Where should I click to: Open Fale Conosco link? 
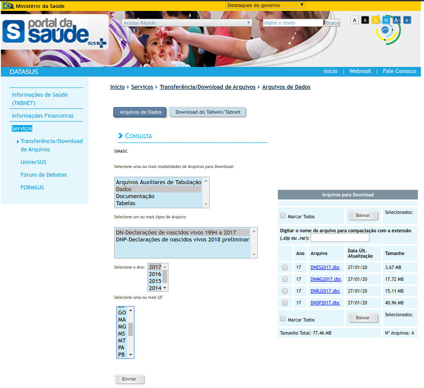(x=399, y=71)
